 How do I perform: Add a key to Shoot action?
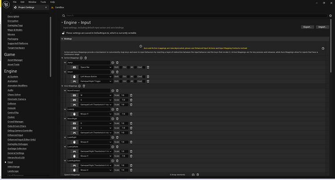(113, 72)
